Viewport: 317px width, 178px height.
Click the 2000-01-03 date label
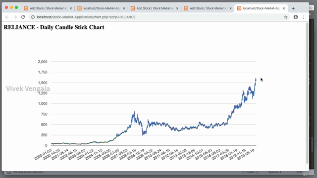[43, 155]
